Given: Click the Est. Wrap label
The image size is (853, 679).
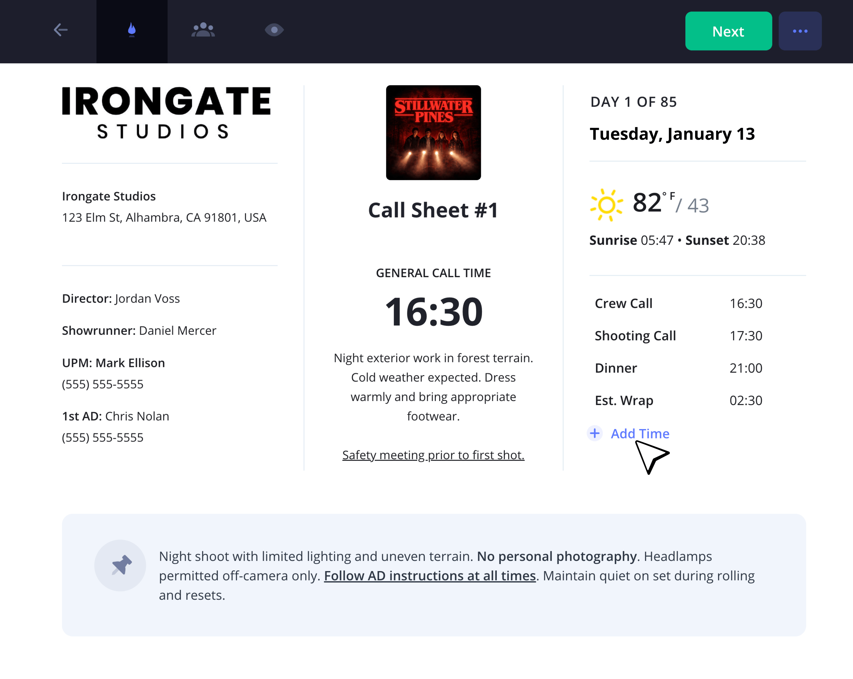Looking at the screenshot, I should [624, 401].
